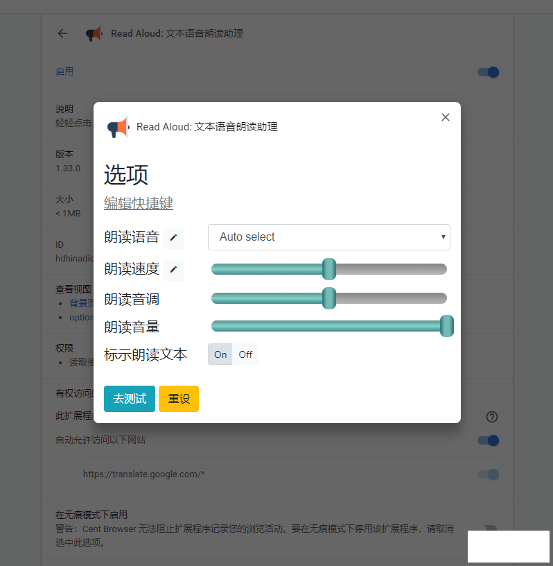The height and width of the screenshot is (566, 553).
Task: Toggle the translate.google.com site access switch
Action: point(488,474)
